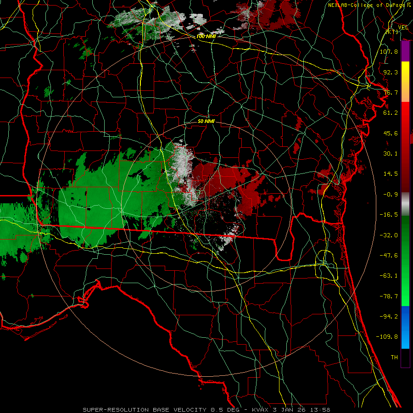This screenshot has height=413, width=413.
Task: Click the 13:58 timestamp in caption
Action: point(321,410)
